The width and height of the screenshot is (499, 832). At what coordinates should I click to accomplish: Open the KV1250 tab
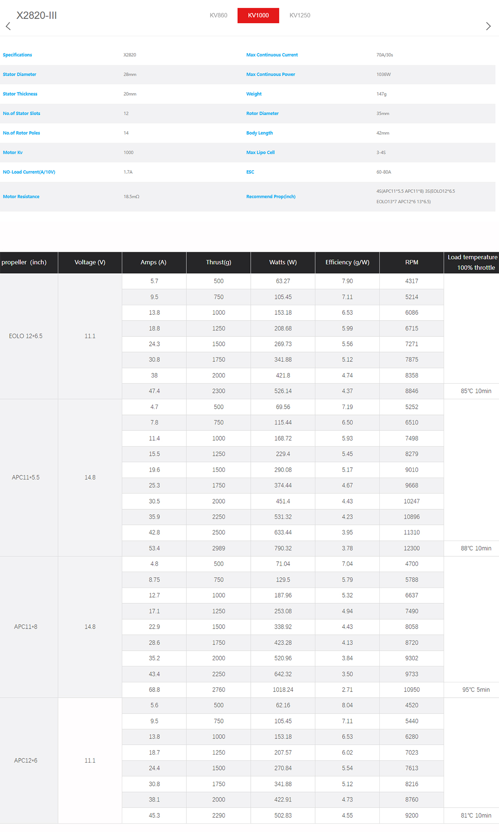(300, 15)
